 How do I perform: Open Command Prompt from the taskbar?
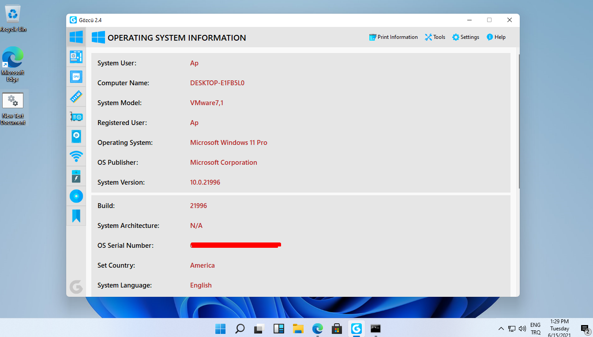point(376,329)
